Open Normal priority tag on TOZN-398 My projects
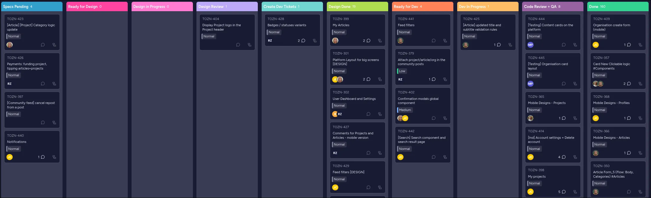Viewport: 651px width, 198px height. (x=534, y=183)
